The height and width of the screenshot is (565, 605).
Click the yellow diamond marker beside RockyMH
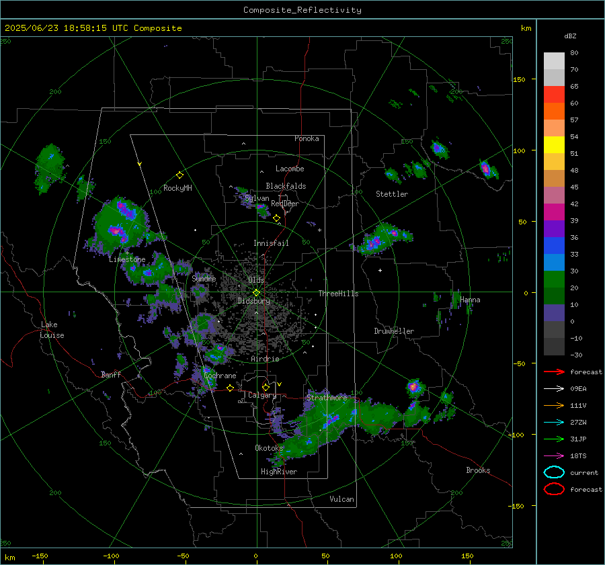click(179, 175)
